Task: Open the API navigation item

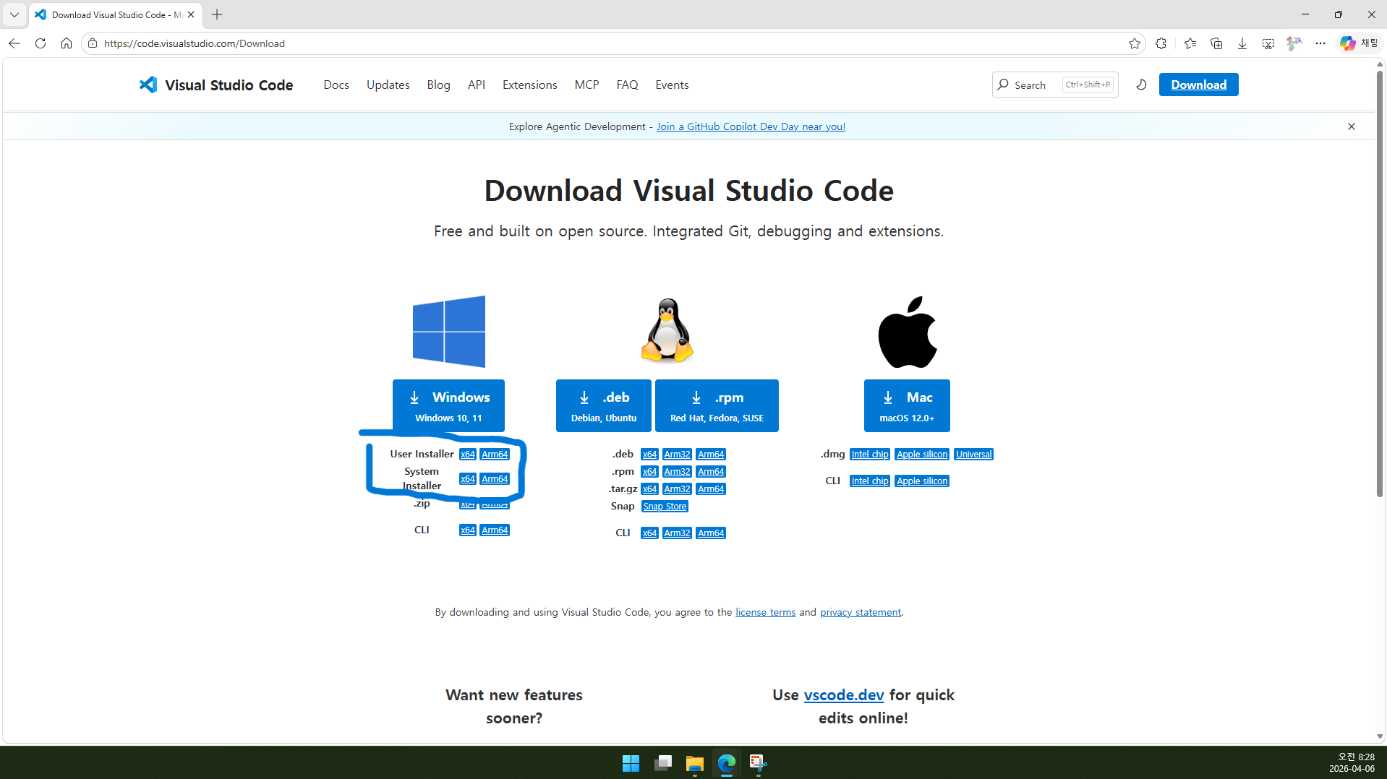Action: click(x=477, y=85)
